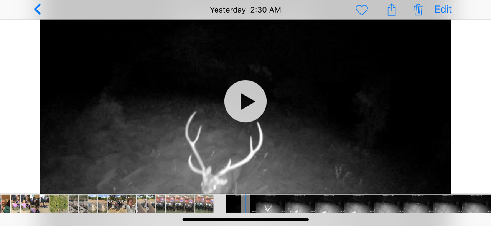Delete the video using trash icon
The height and width of the screenshot is (226, 491).
[418, 10]
